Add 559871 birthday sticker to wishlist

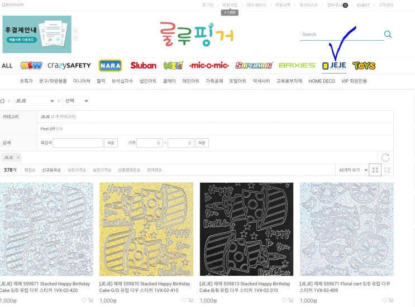point(84,300)
